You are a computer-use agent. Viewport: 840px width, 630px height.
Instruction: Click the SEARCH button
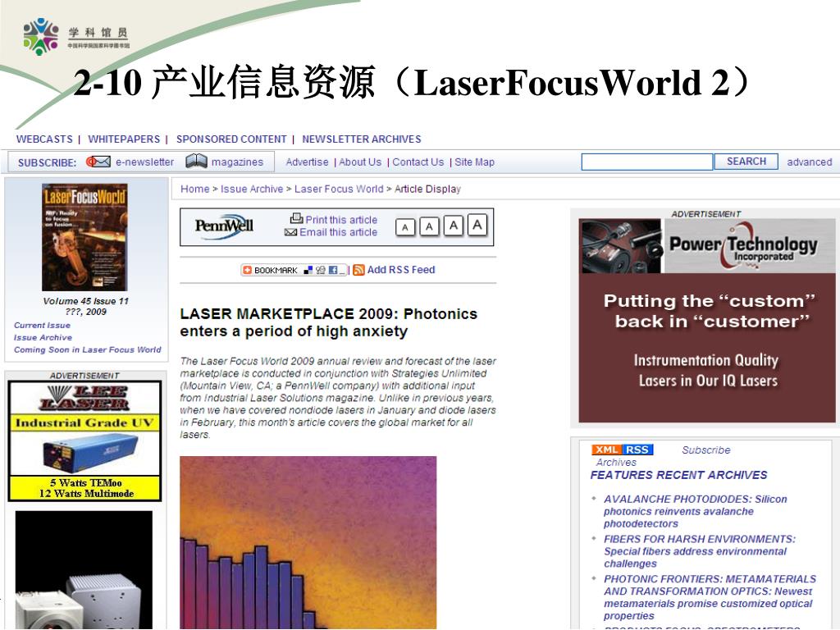click(746, 162)
